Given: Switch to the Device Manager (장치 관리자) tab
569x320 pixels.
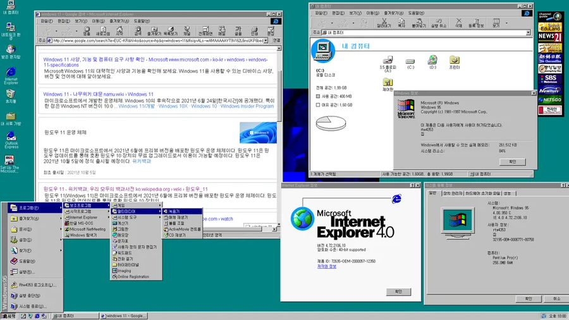Looking at the screenshot, I should tap(452, 194).
